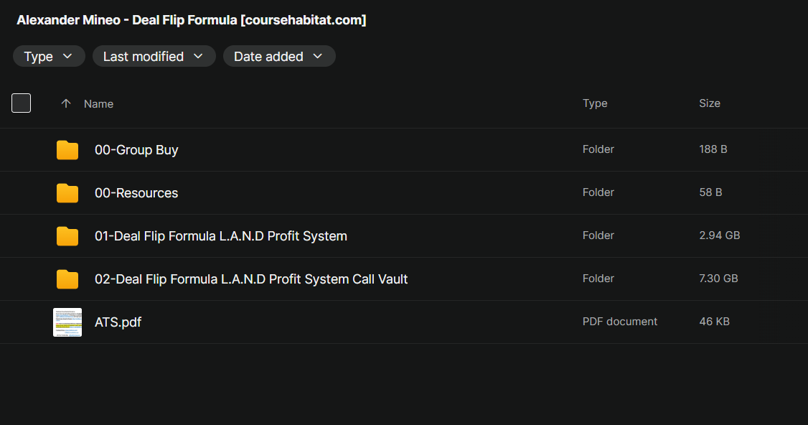Open the Date added filter
This screenshot has width=808, height=425.
(278, 57)
